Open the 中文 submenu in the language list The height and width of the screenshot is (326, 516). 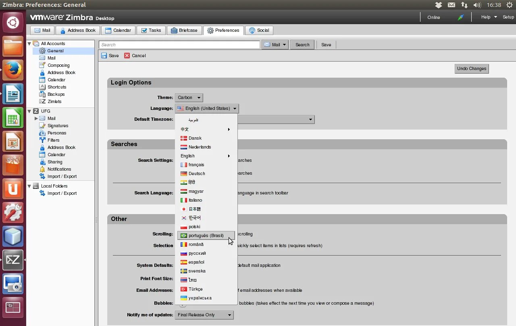tap(206, 129)
